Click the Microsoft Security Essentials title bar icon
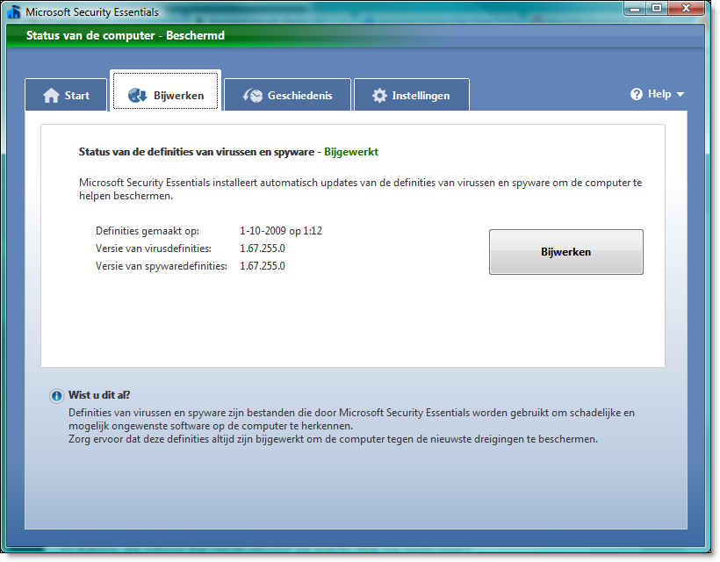720x562 pixels. [x=14, y=12]
